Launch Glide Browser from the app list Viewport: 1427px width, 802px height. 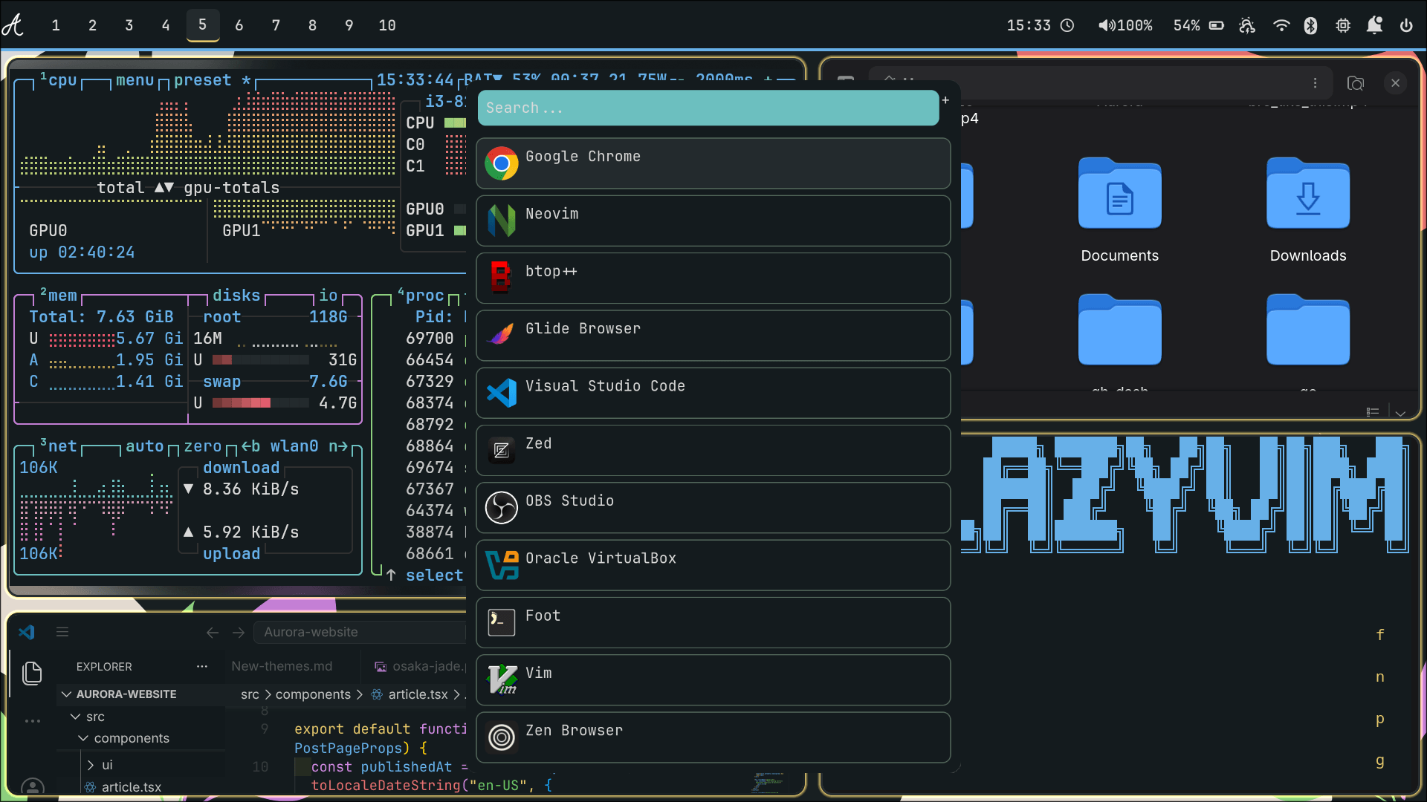tap(713, 336)
